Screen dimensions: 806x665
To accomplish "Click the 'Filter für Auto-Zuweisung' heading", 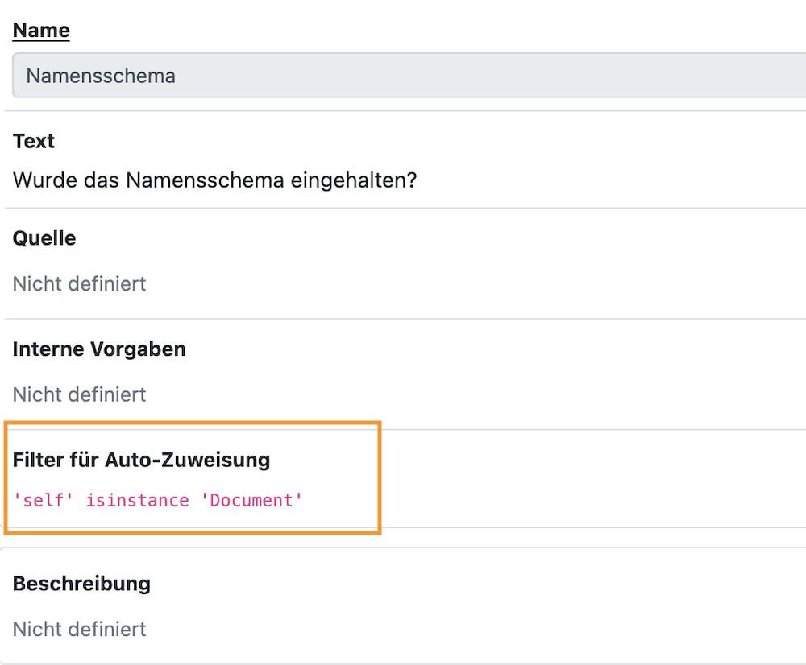I will pyautogui.click(x=141, y=460).
